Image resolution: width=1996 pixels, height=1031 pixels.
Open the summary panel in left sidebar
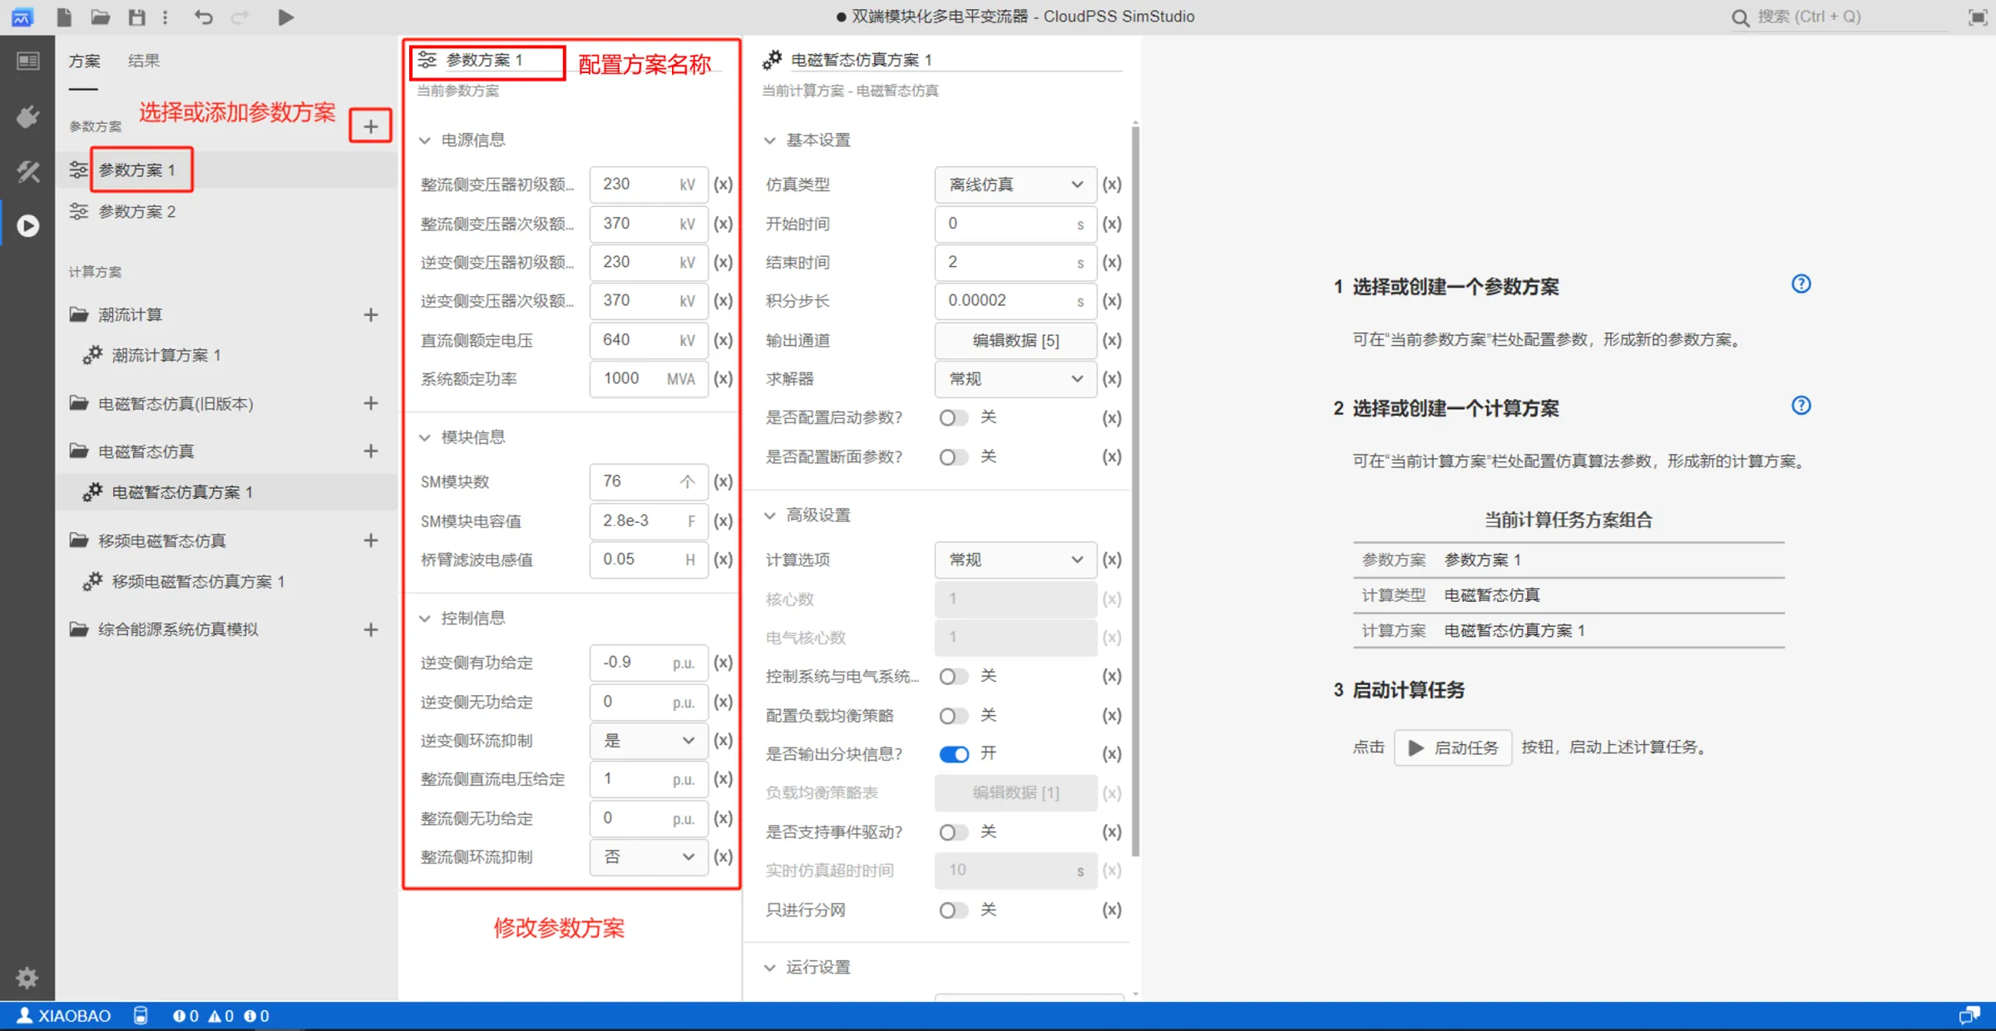pos(27,62)
